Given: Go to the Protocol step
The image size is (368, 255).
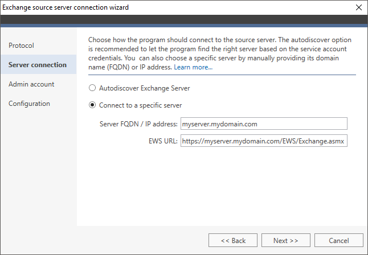Looking at the screenshot, I should (x=39, y=46).
